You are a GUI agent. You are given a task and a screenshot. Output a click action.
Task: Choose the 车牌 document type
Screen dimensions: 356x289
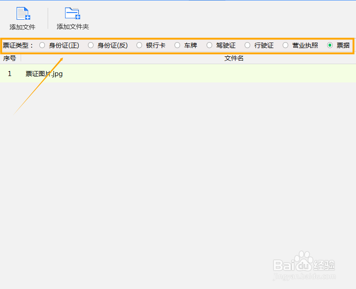pyautogui.click(x=177, y=45)
